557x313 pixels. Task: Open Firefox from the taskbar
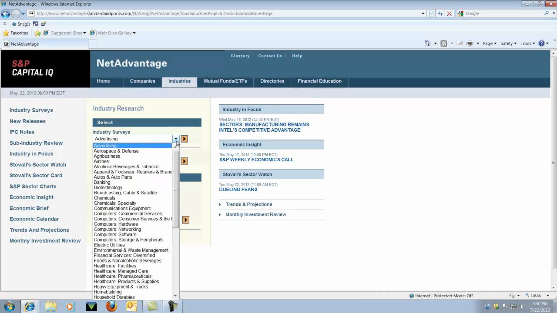pyautogui.click(x=111, y=306)
